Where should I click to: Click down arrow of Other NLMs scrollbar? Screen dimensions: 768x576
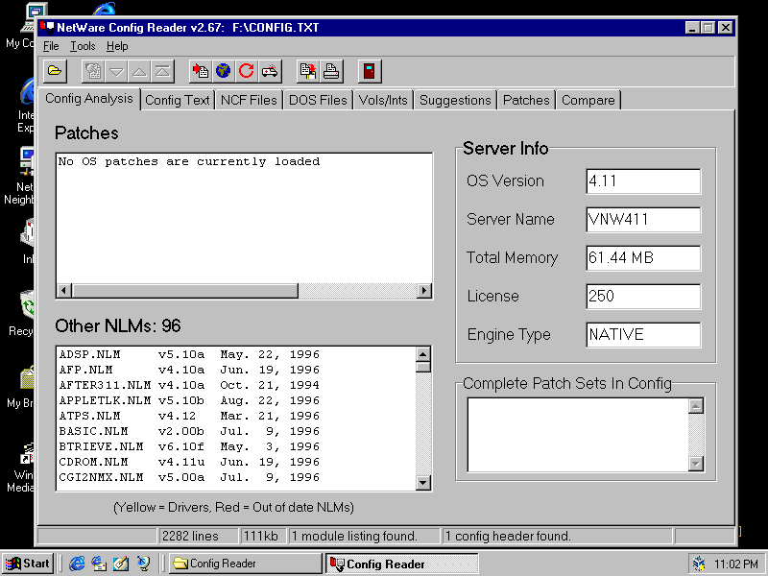click(x=423, y=483)
